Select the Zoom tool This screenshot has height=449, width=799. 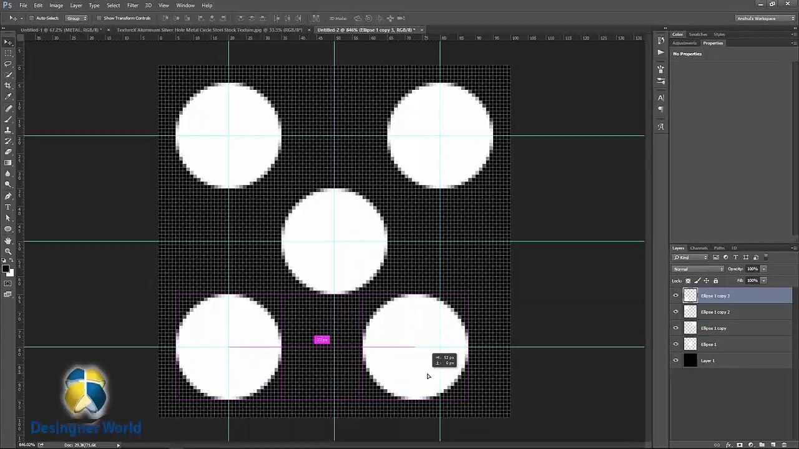[x=8, y=251]
